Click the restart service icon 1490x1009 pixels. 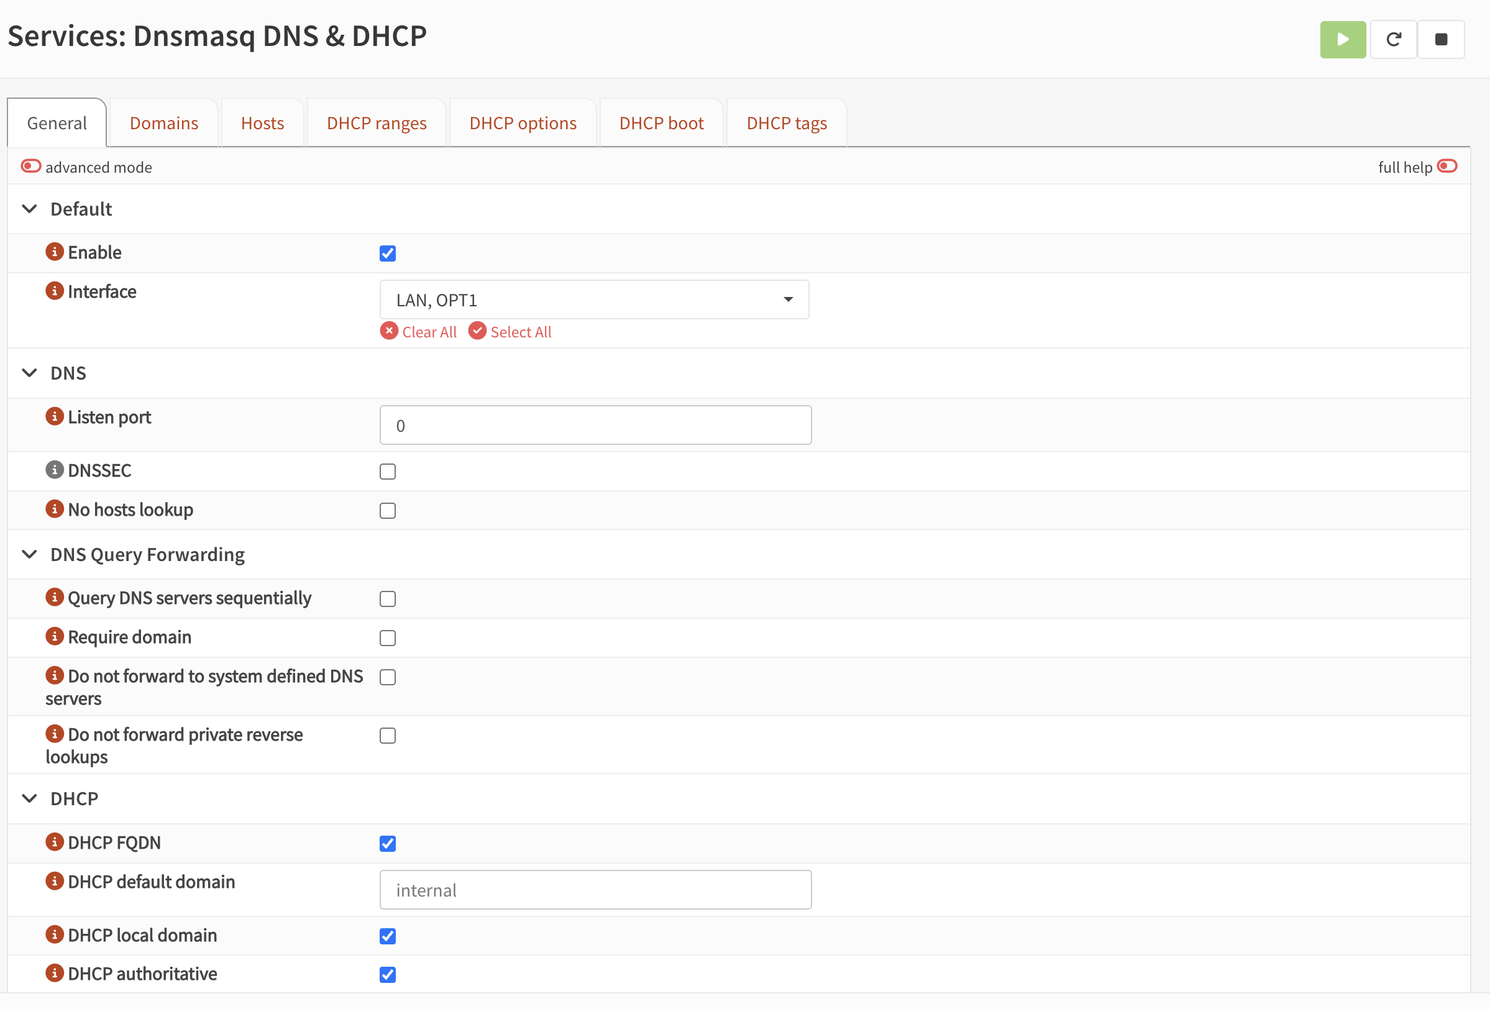(1393, 40)
